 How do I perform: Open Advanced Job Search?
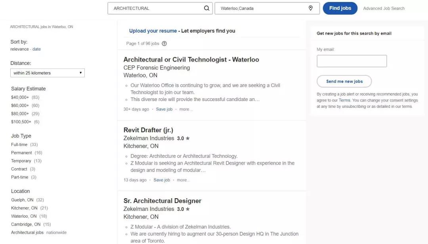384,8
